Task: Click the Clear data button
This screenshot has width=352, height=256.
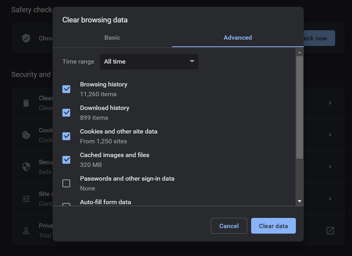Action: coord(273,226)
